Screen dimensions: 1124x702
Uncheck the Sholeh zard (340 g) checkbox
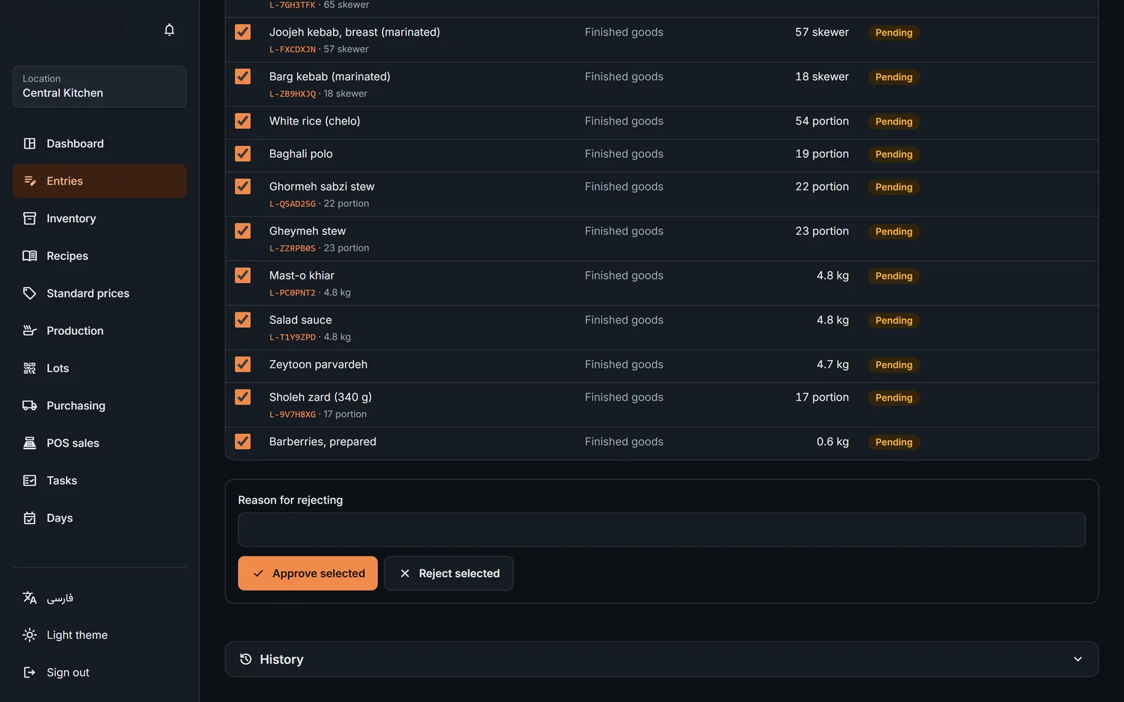click(242, 397)
